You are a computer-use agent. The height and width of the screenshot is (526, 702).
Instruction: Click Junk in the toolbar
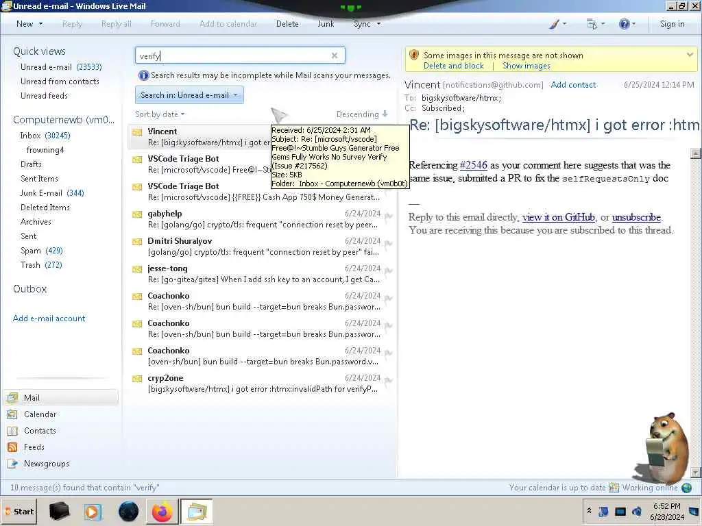326,24
